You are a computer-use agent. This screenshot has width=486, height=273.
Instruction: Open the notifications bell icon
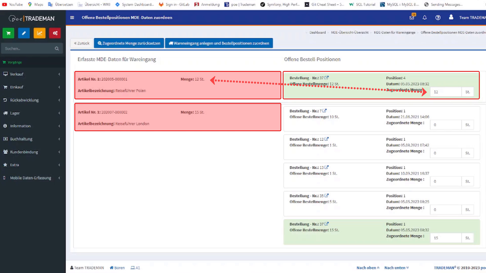click(x=425, y=17)
